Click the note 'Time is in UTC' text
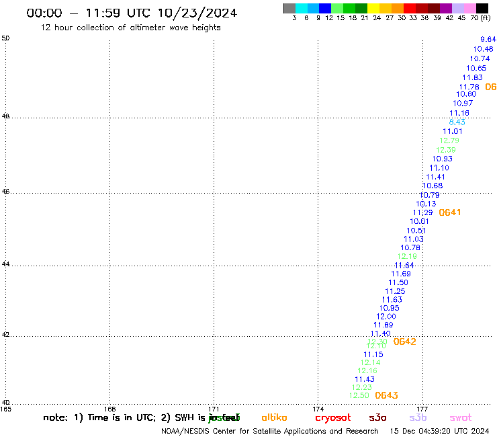The image size is (497, 437). [122, 418]
